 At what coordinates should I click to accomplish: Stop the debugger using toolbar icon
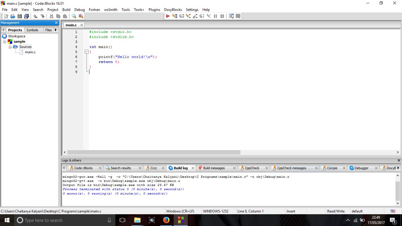tap(222, 16)
